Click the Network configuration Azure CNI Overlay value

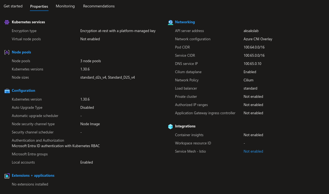258,39
